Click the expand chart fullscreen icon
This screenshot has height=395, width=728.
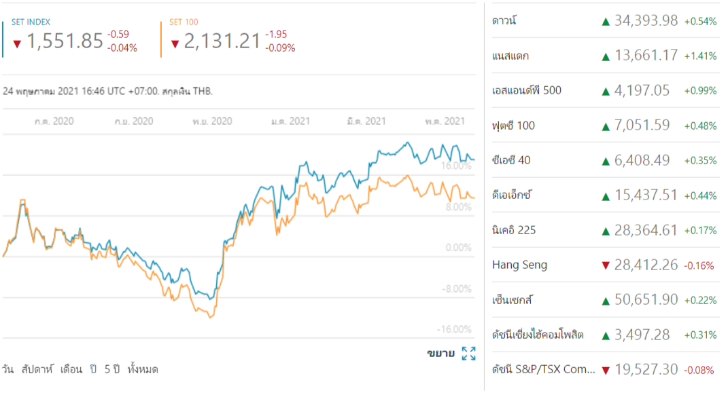(468, 354)
